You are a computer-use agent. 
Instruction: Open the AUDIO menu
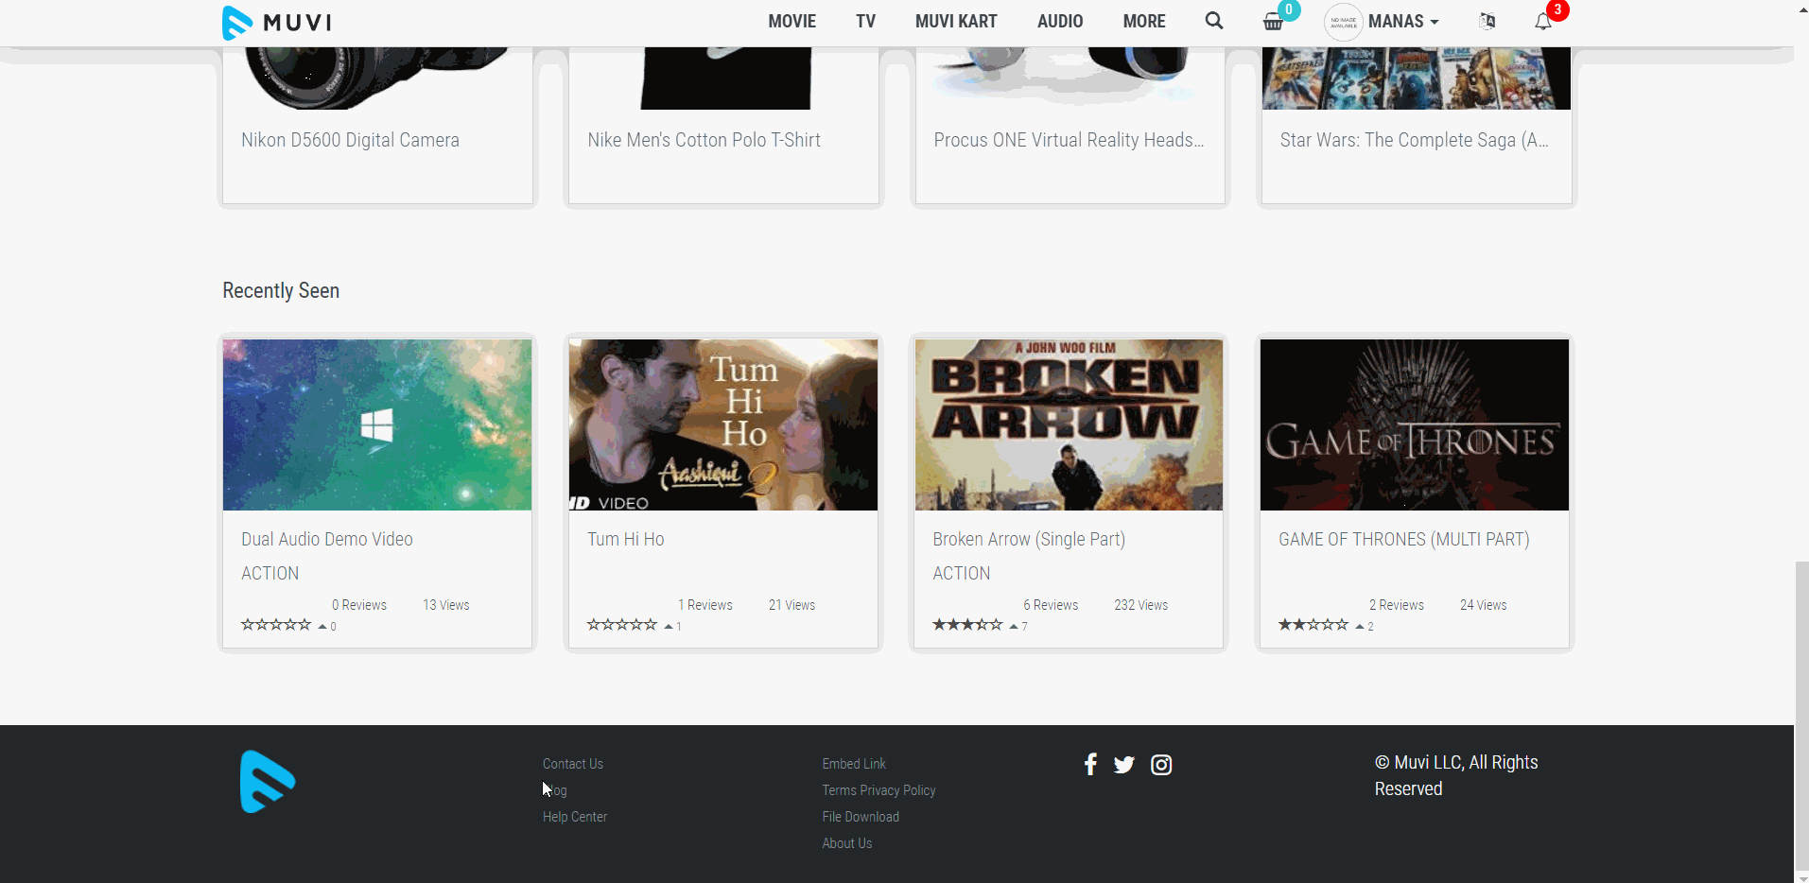(x=1060, y=22)
